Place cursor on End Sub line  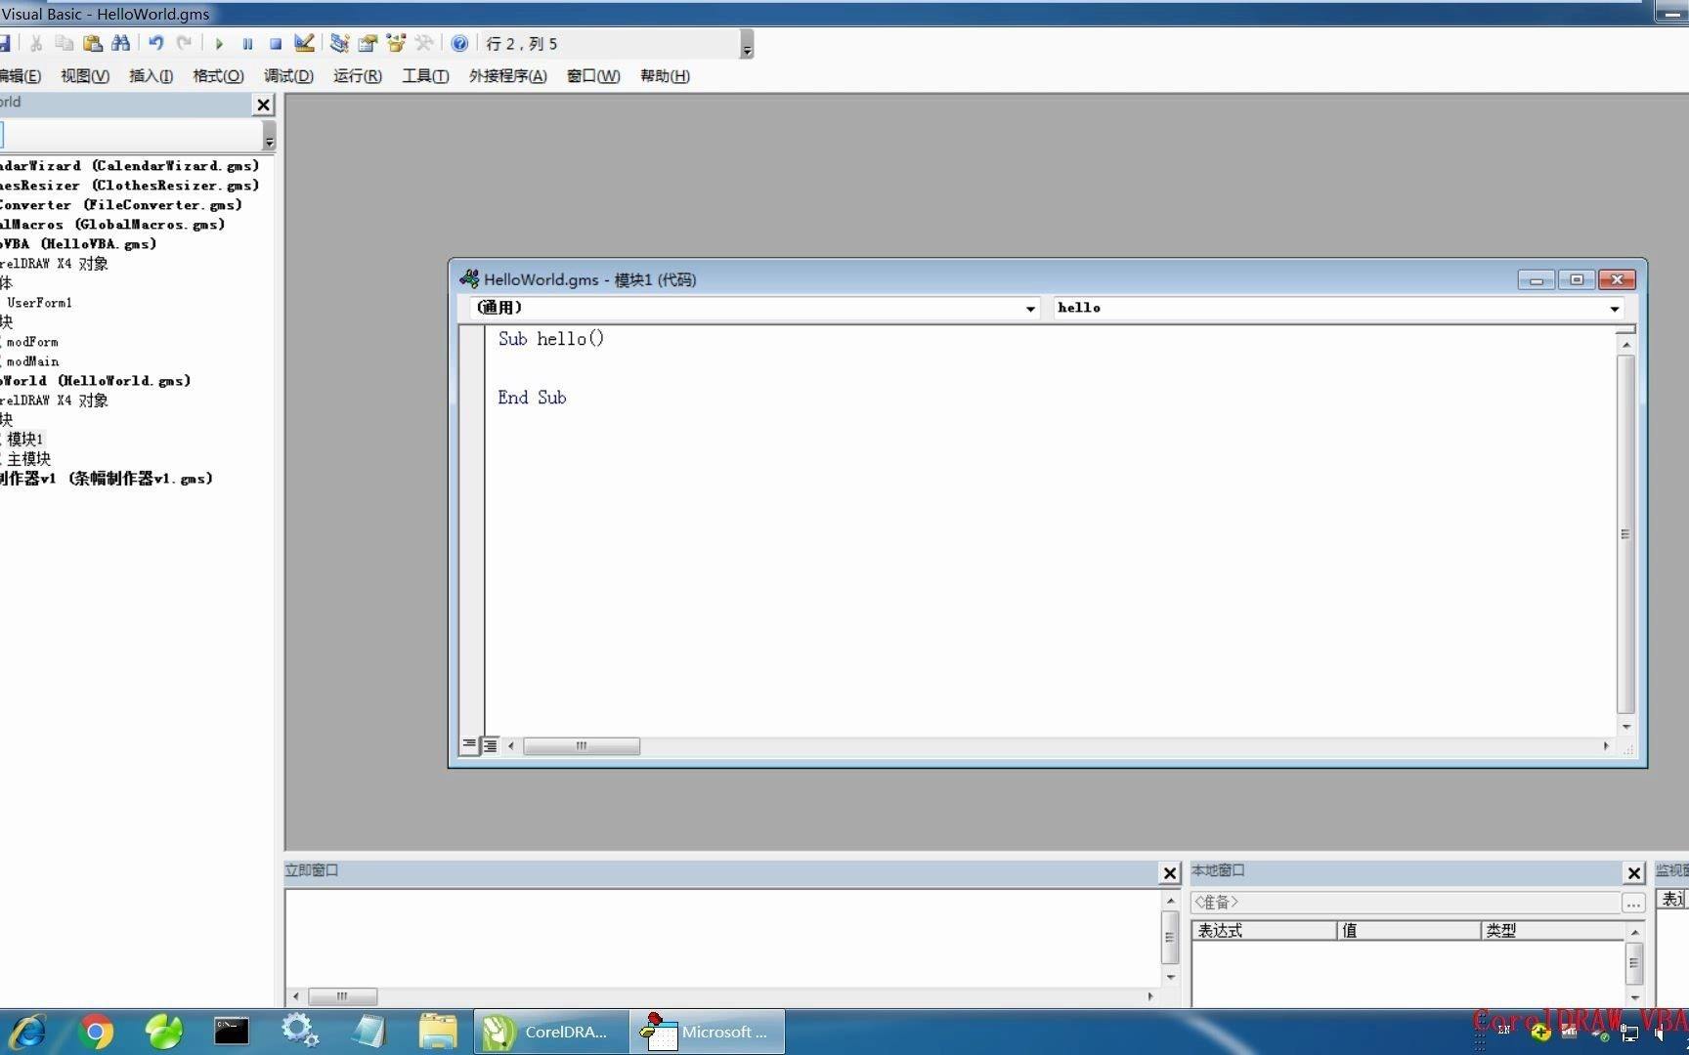532,398
